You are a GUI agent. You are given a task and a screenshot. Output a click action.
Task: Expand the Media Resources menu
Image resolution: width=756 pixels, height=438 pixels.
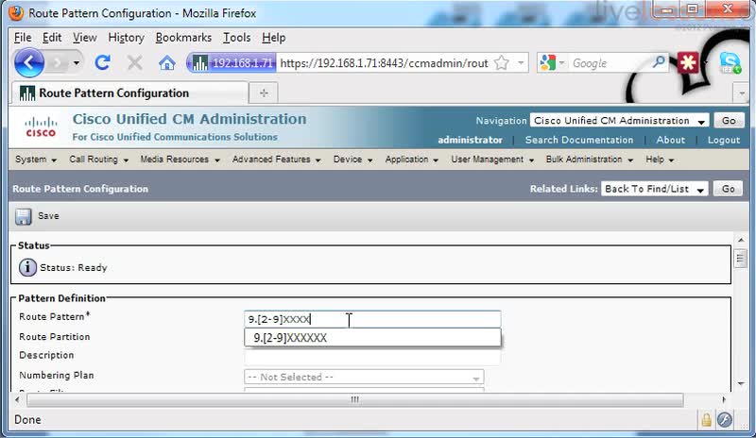[180, 160]
